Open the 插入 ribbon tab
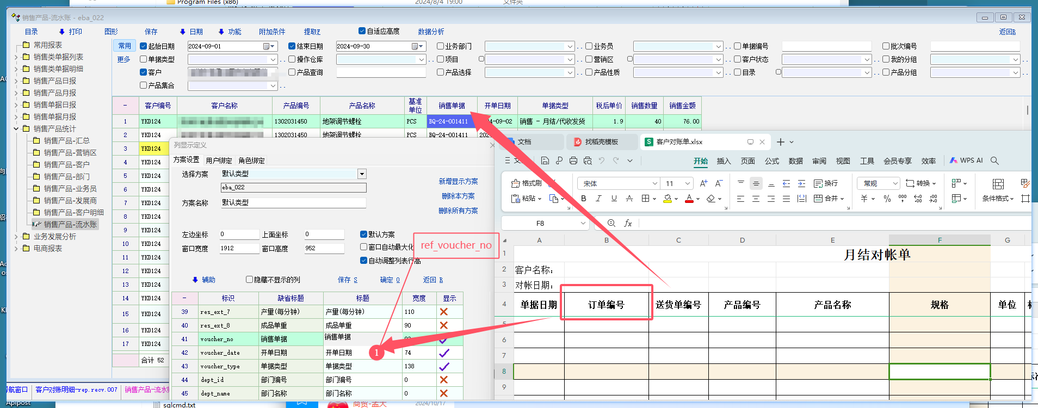The height and width of the screenshot is (408, 1038). [724, 161]
